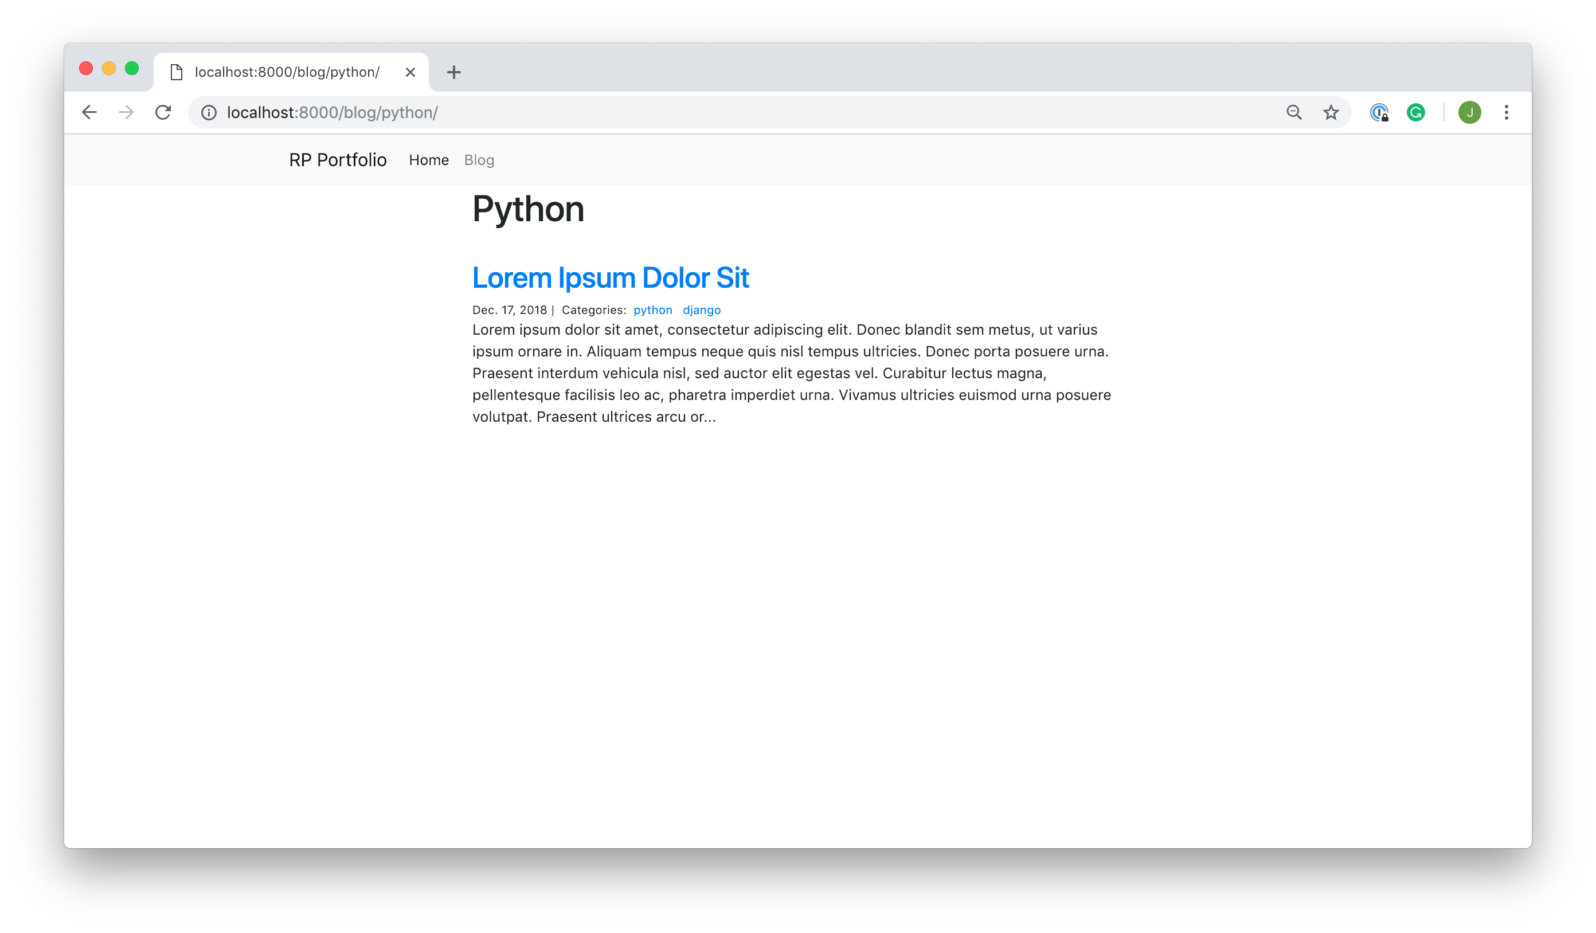Go to Home in the navbar
Screen dimensions: 1596x933
coord(429,160)
